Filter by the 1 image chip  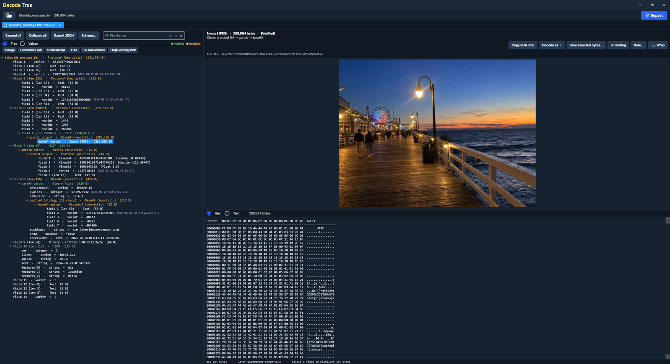(10, 50)
